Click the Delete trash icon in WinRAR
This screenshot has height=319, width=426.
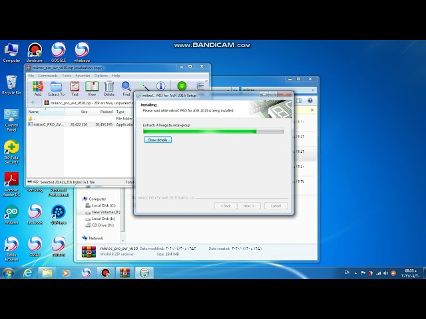click(x=109, y=88)
